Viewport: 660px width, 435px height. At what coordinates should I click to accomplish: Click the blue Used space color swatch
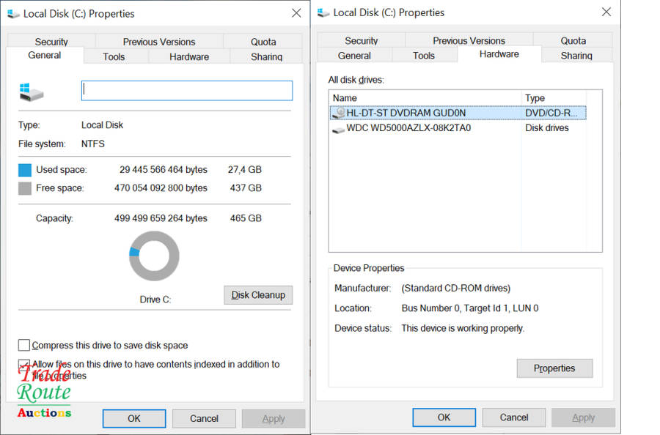pyautogui.click(x=25, y=170)
